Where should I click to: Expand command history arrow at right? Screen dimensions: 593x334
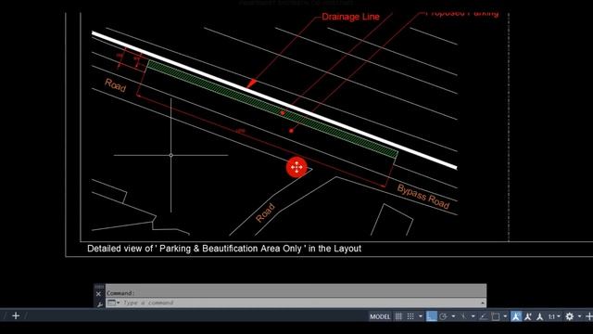[482, 302]
